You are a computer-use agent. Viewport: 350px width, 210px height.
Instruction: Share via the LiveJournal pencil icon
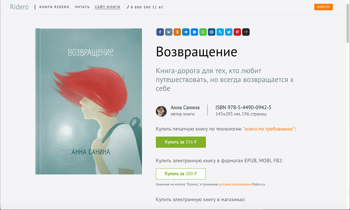pos(220,32)
